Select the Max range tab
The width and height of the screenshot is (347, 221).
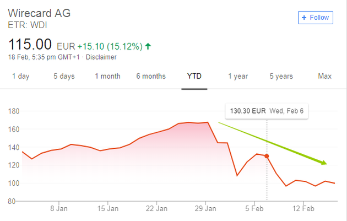click(325, 76)
